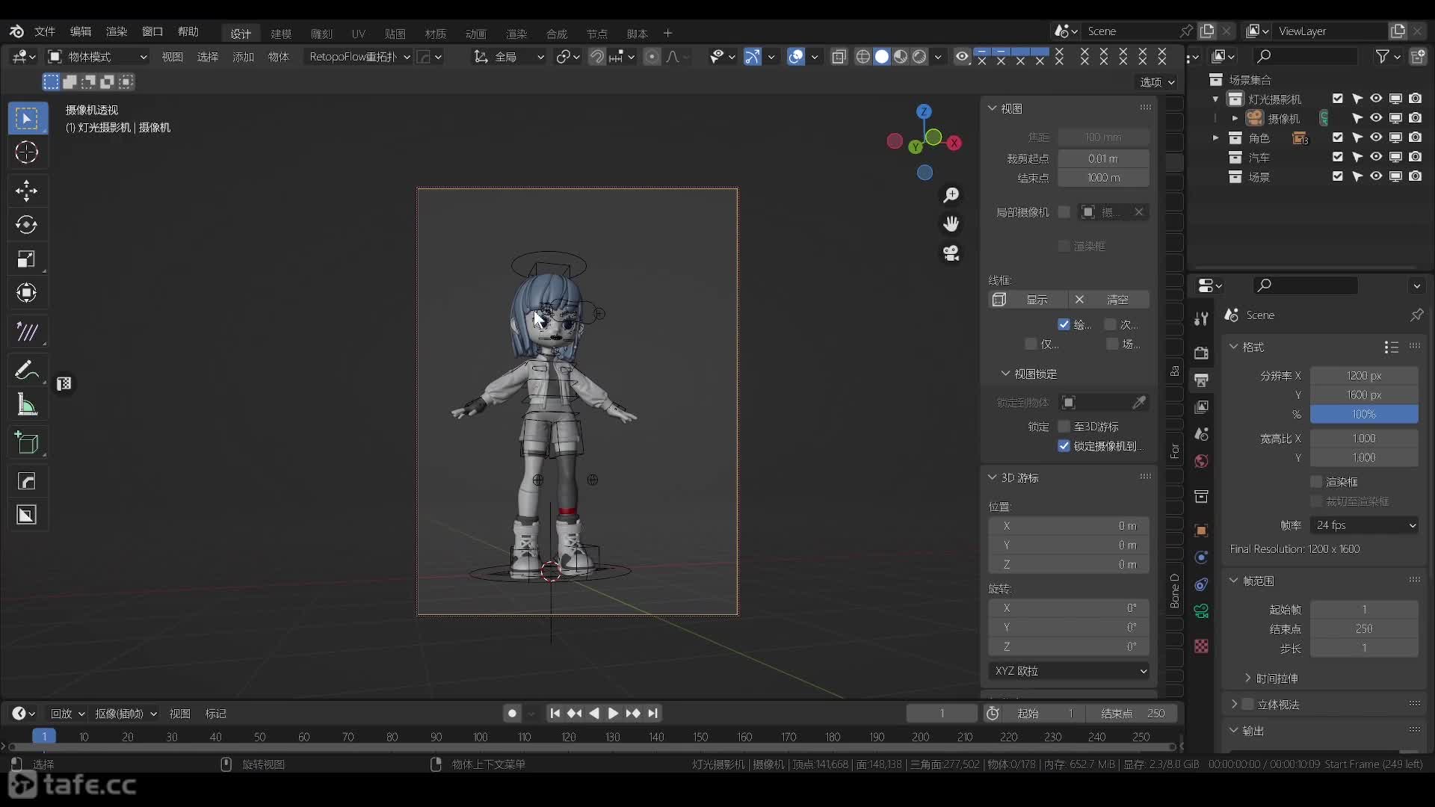Screen dimensions: 1435x807
Task: Enable the 局部摄像机 checkbox
Action: pos(1064,212)
